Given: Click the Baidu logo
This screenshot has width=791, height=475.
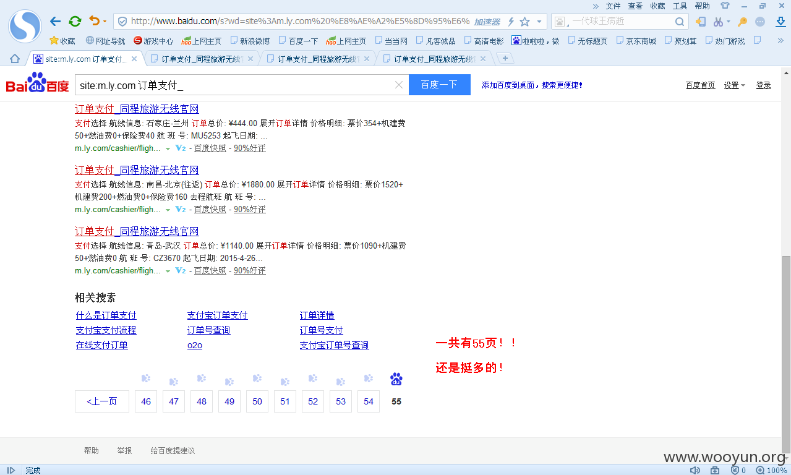Looking at the screenshot, I should point(37,83).
